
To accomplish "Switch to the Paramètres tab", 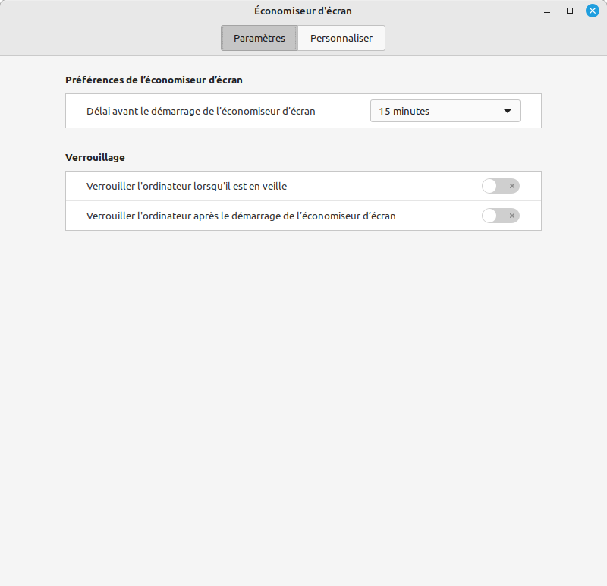I will coord(259,38).
